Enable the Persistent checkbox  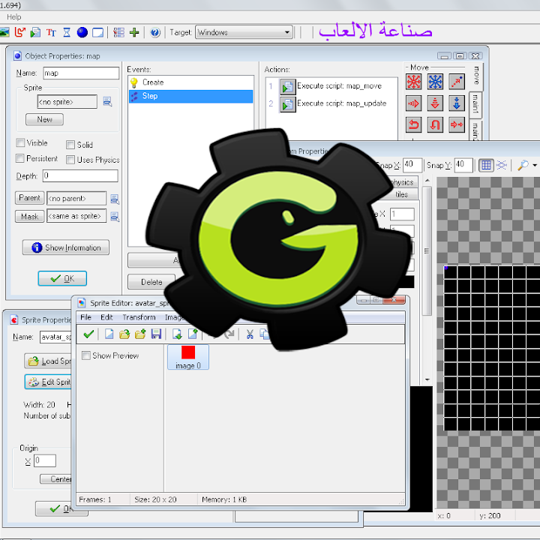tap(20, 158)
